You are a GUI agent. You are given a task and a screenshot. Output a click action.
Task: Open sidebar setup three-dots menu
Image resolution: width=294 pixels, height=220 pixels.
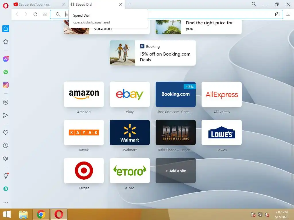[x=6, y=203]
